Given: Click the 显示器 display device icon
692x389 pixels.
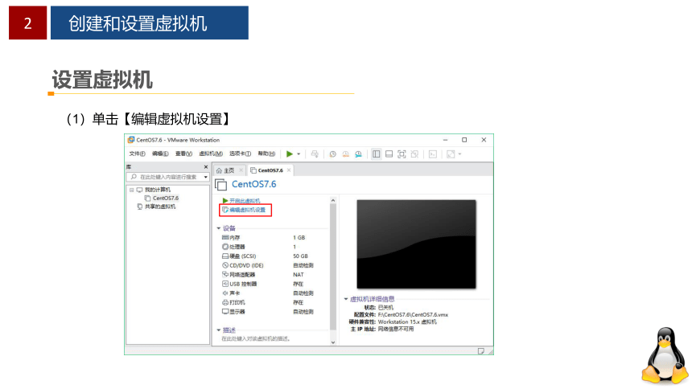Looking at the screenshot, I should 225,312.
